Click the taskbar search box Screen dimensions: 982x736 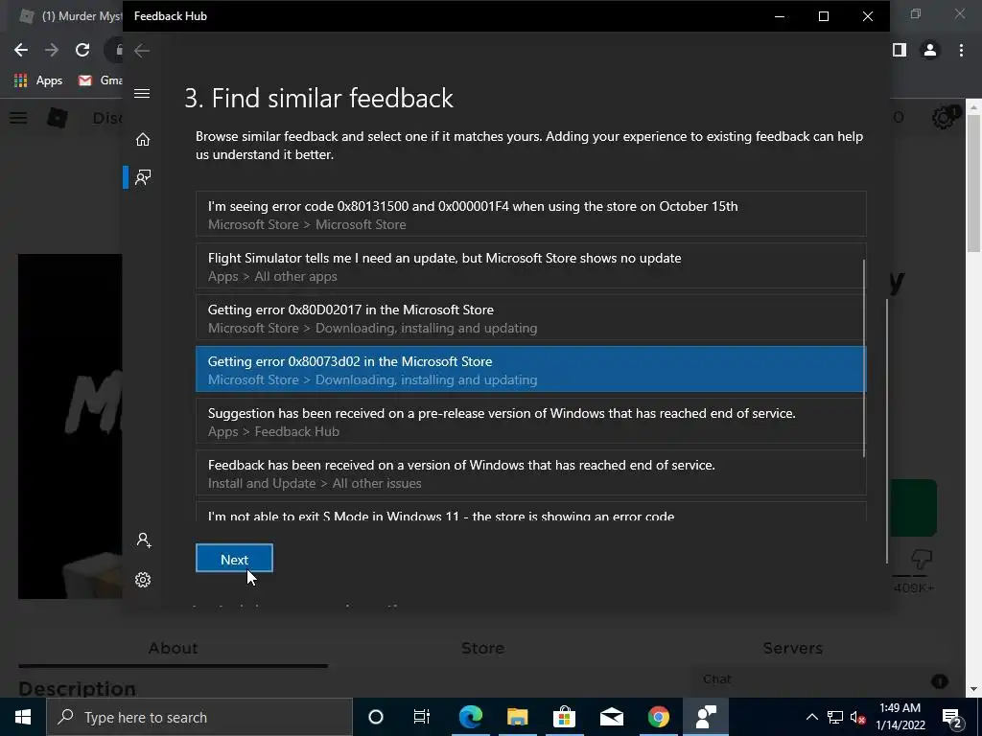[199, 717]
